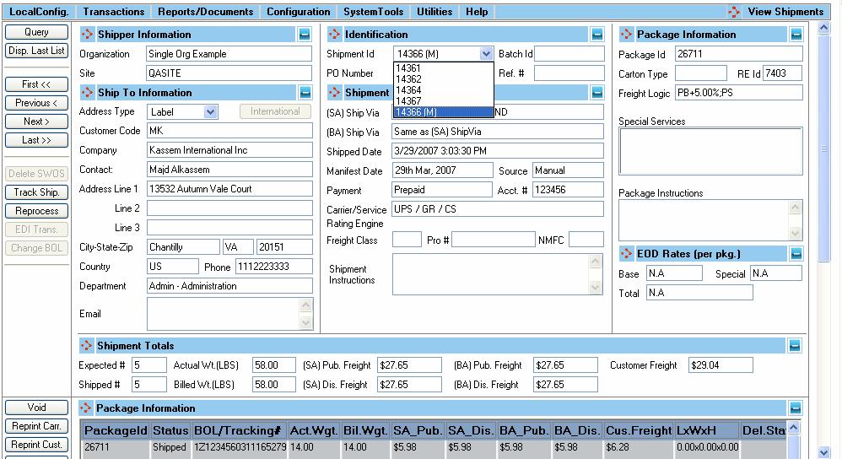Image resolution: width=842 pixels, height=459 pixels.
Task: Click the Void button
Action: pyautogui.click(x=36, y=408)
